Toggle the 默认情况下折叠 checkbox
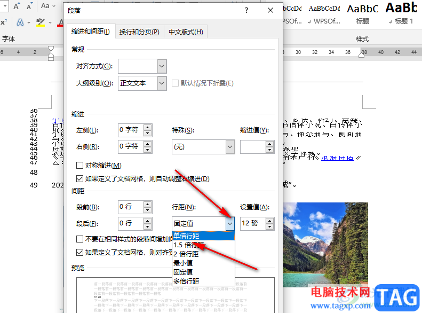 (175, 83)
